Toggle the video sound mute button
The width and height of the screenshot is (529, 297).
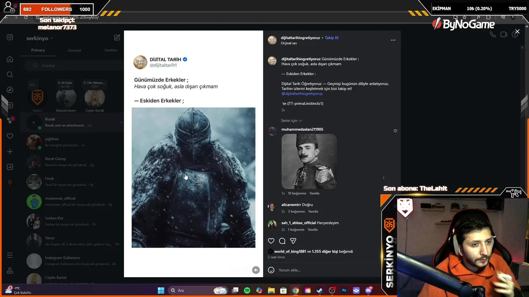(x=256, y=270)
